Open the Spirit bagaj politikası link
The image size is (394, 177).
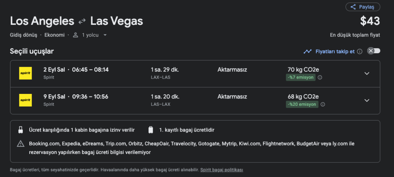point(222,170)
